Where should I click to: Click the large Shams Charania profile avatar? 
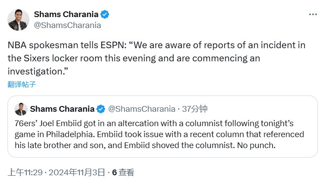[x=18, y=20]
